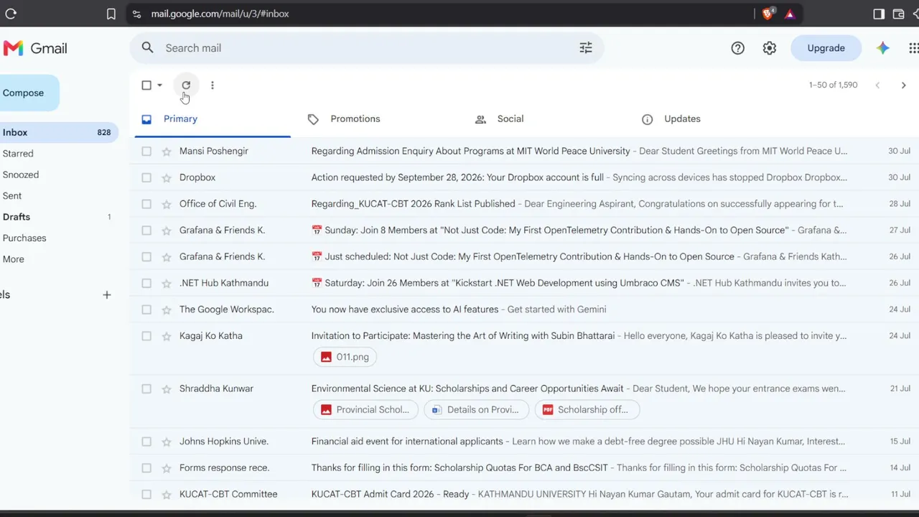Click the magnifier search icon in the search bar
This screenshot has width=919, height=517.
click(x=148, y=48)
